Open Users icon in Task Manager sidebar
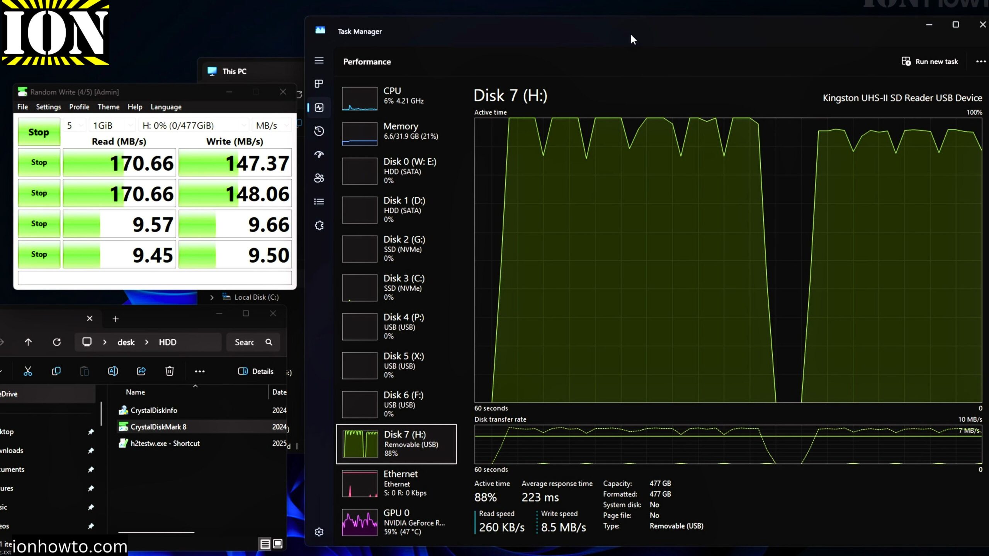 point(319,178)
